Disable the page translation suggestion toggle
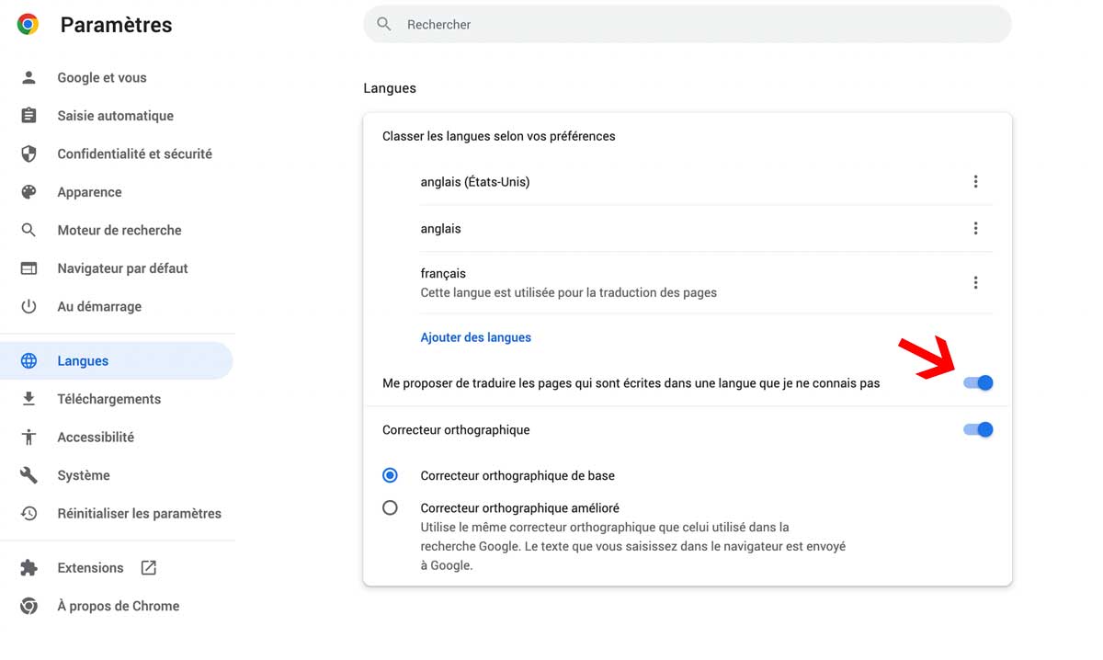This screenshot has width=1103, height=660. 978,382
